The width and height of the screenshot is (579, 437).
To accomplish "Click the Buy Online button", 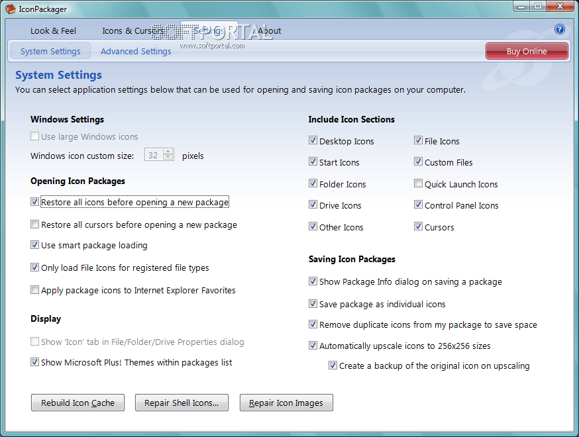I will click(527, 51).
